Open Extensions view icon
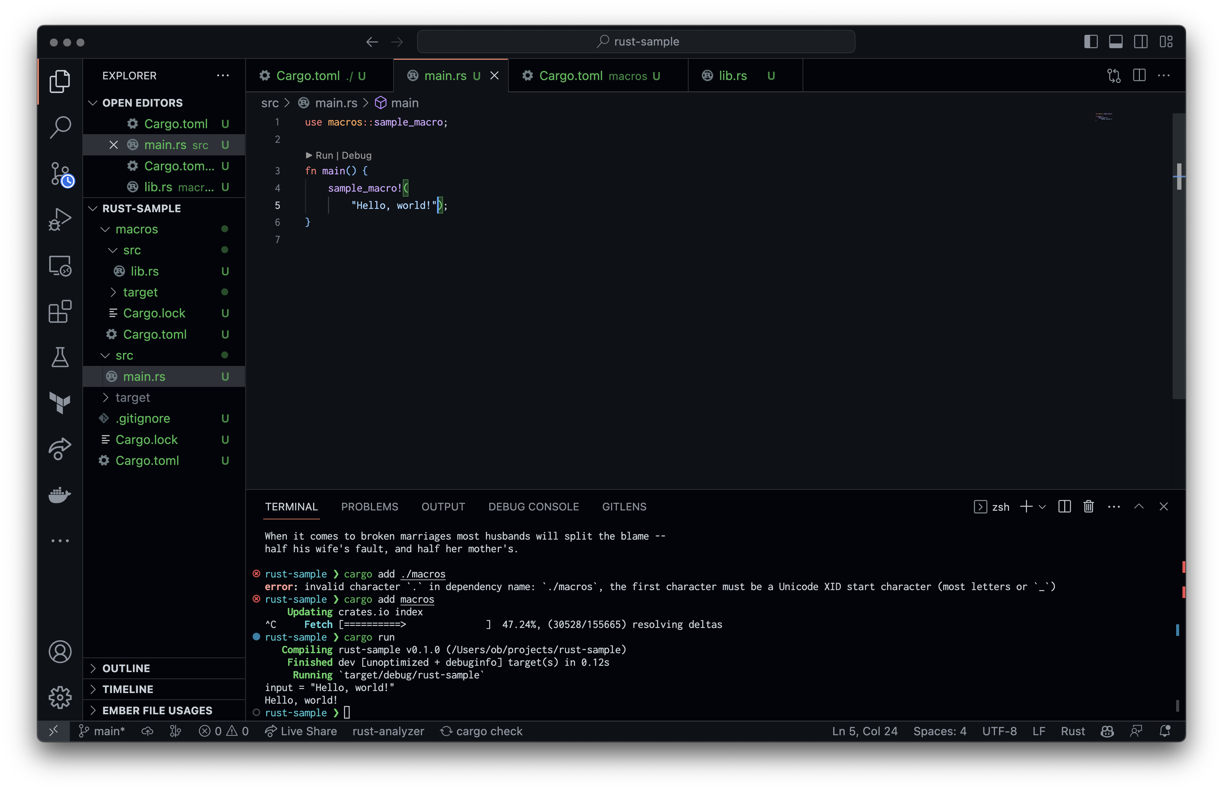 click(59, 311)
